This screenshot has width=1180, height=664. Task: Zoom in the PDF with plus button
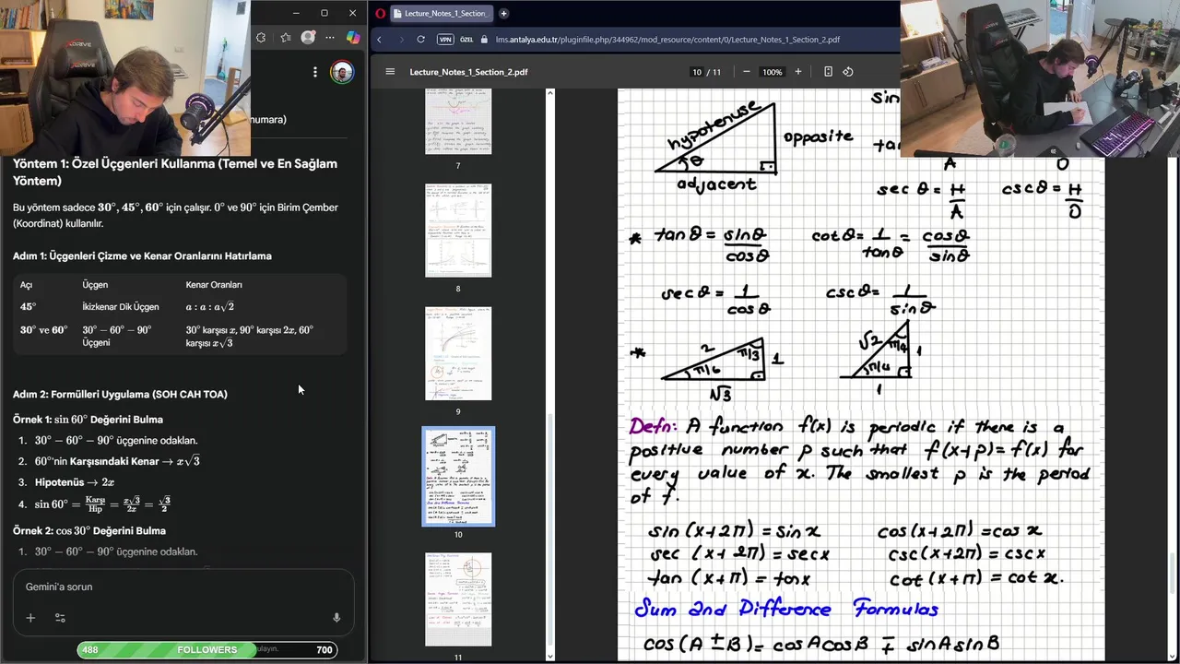[798, 72]
